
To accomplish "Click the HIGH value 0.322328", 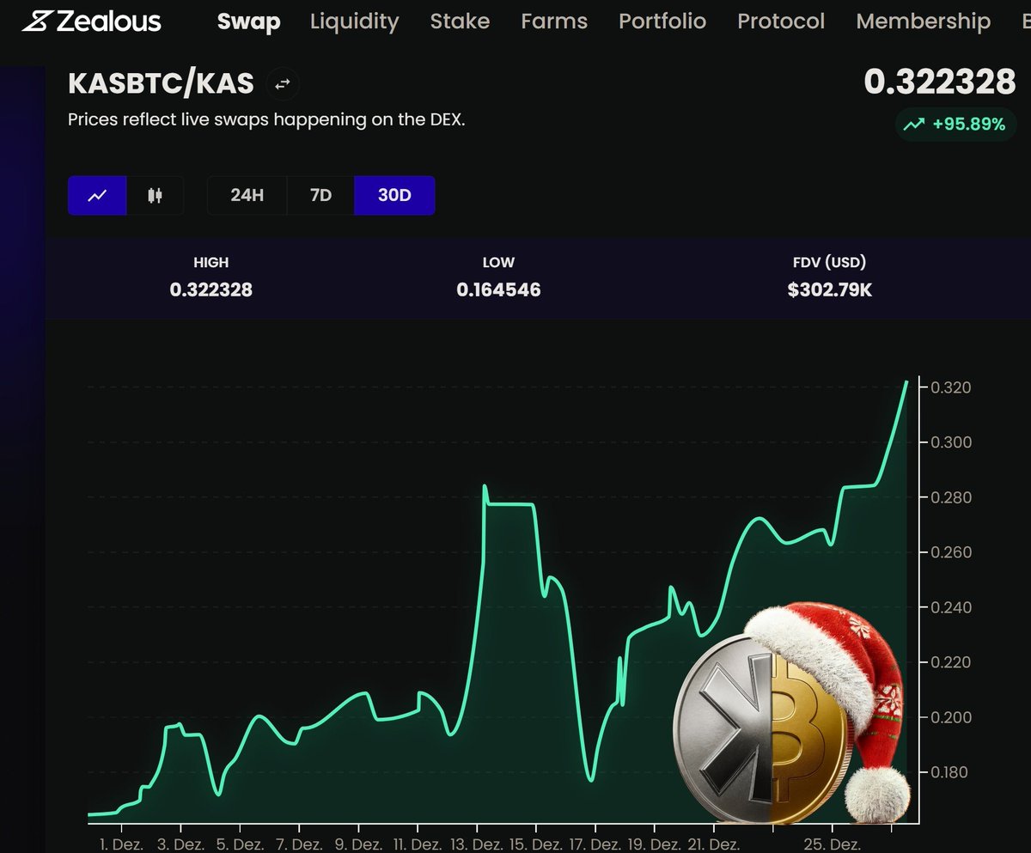I will point(211,290).
